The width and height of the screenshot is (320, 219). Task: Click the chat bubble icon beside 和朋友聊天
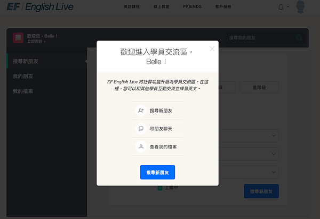point(141,129)
